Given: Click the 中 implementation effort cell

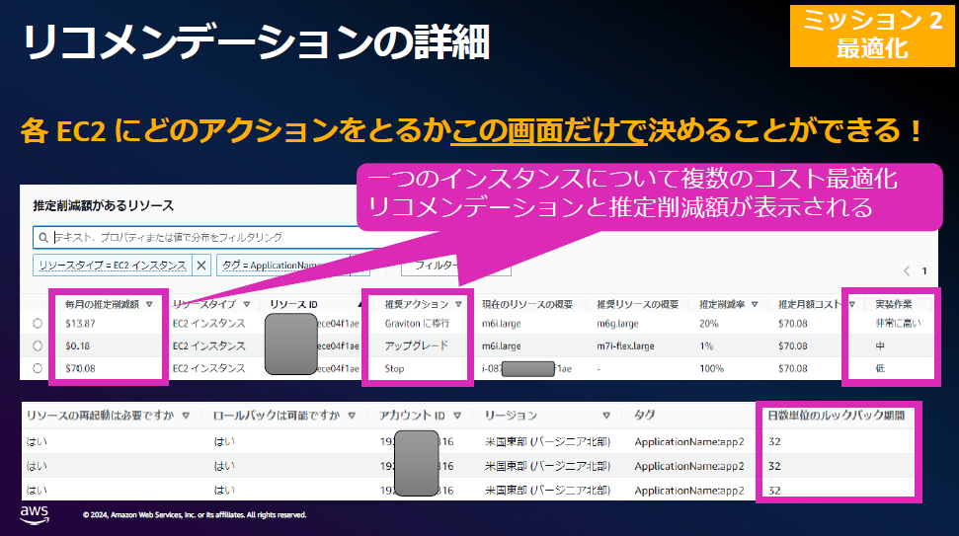Looking at the screenshot, I should (x=880, y=345).
